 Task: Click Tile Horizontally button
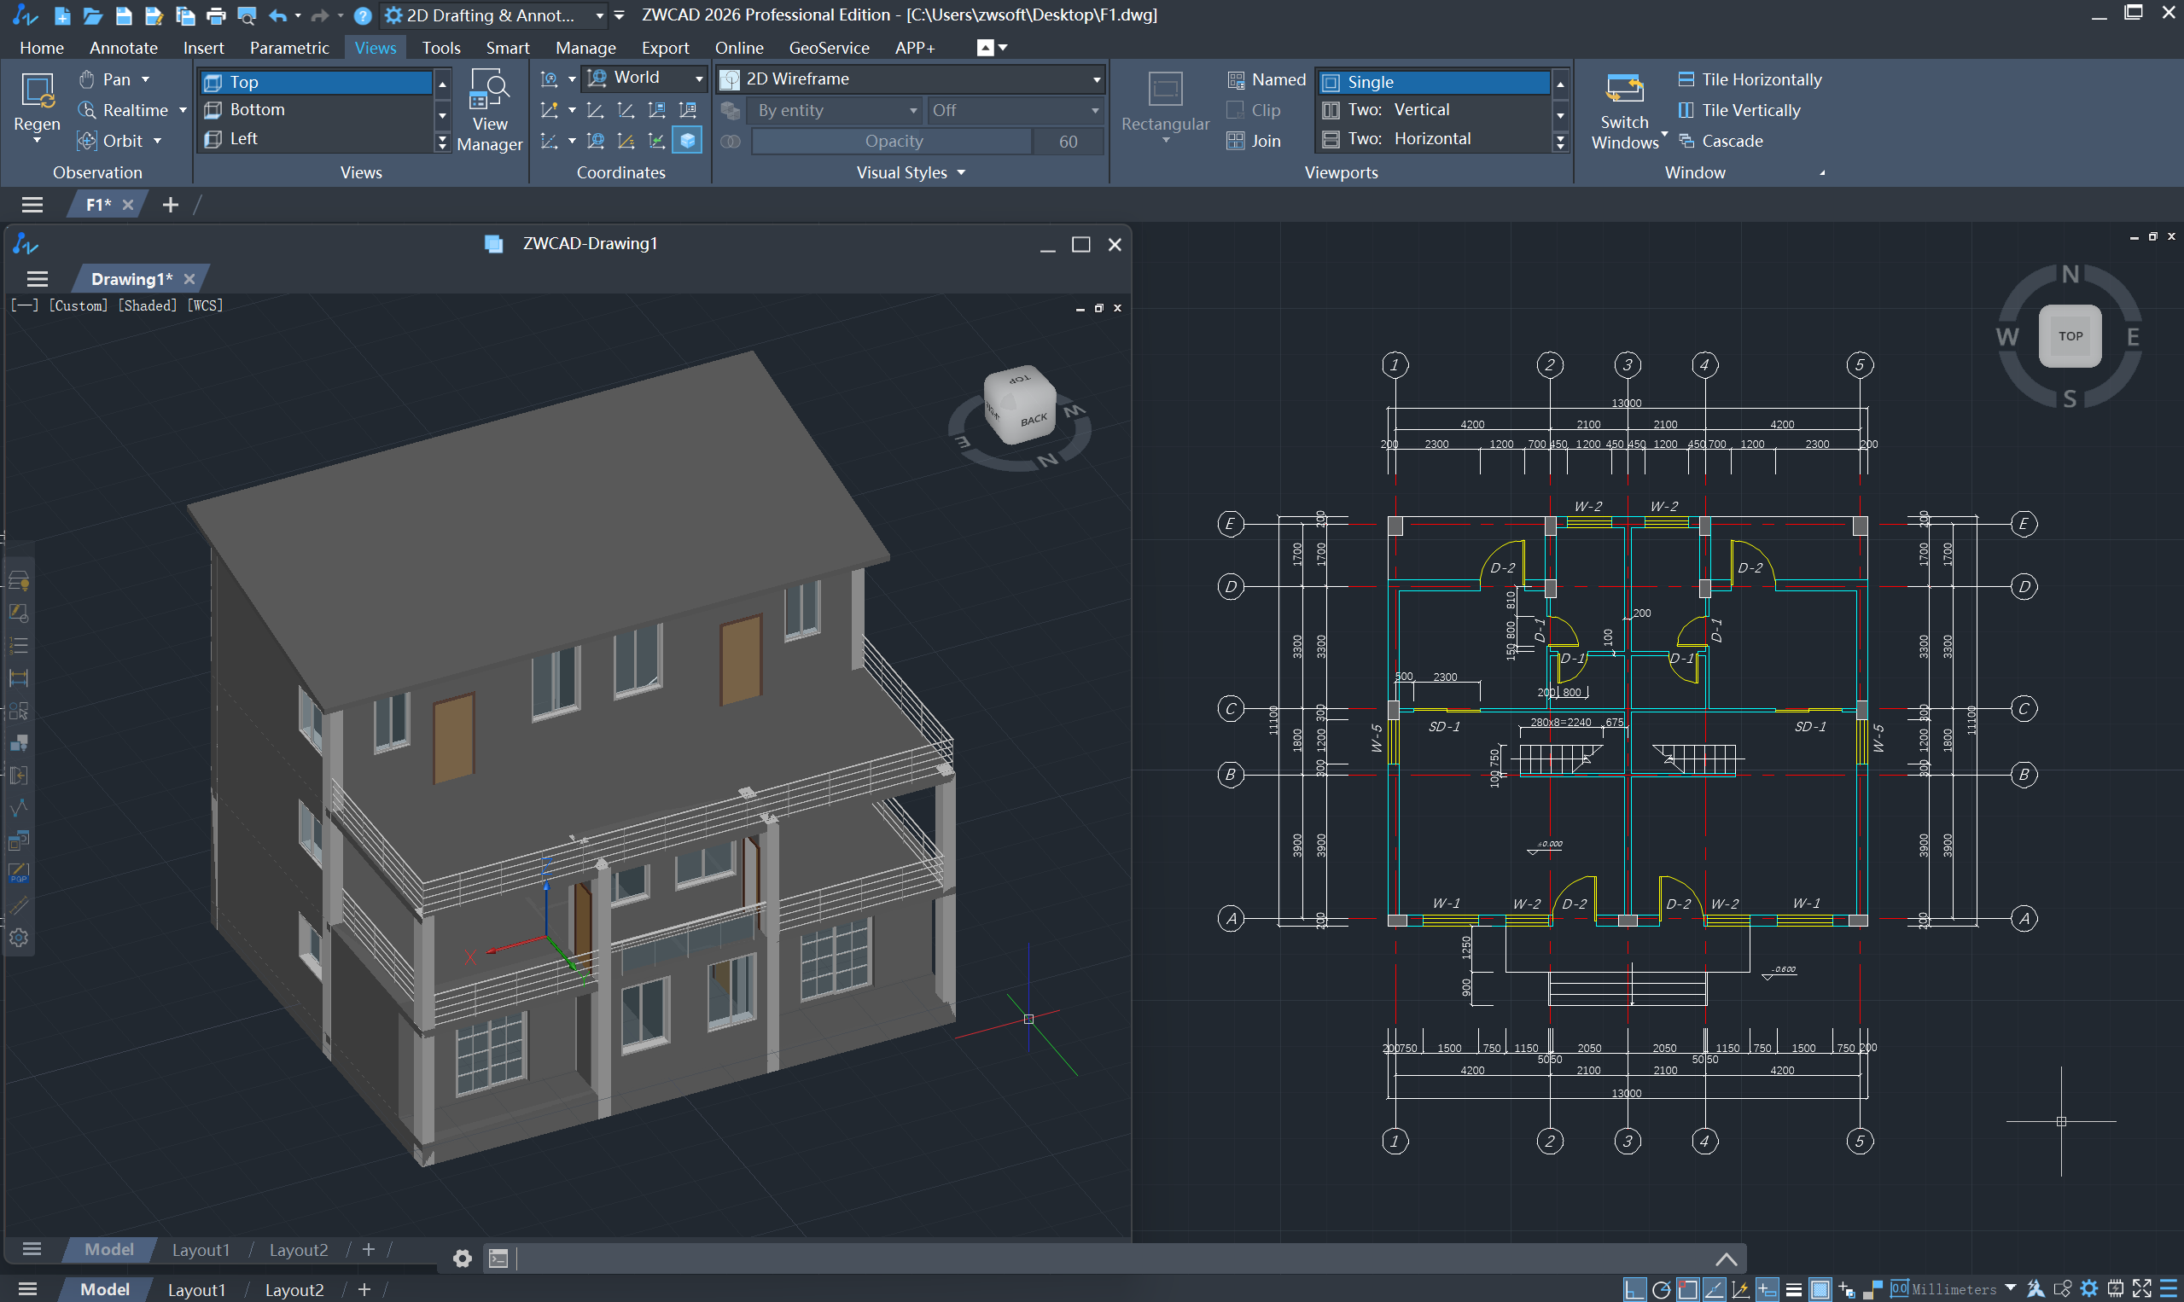pos(1750,79)
